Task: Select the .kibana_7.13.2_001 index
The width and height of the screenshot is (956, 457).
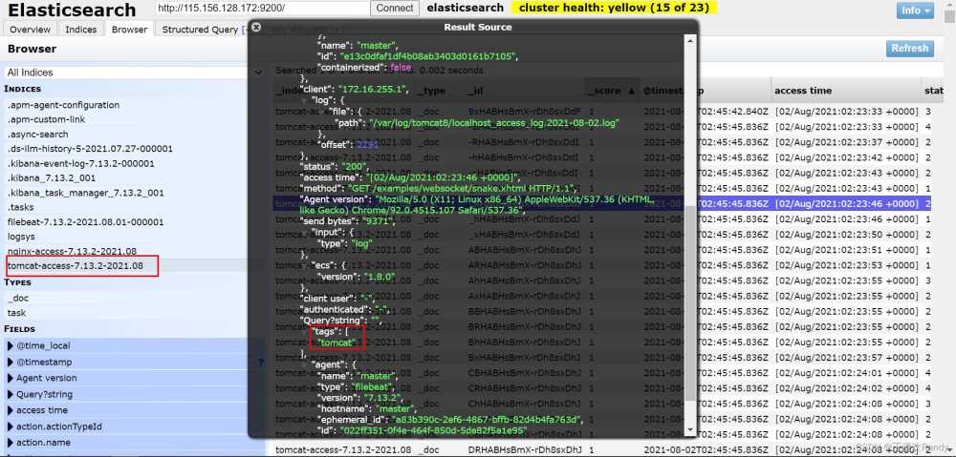Action: point(52,178)
